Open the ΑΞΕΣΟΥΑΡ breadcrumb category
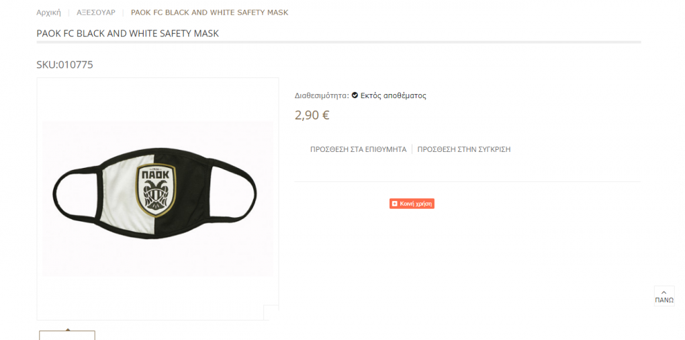The width and height of the screenshot is (685, 340). (x=96, y=13)
